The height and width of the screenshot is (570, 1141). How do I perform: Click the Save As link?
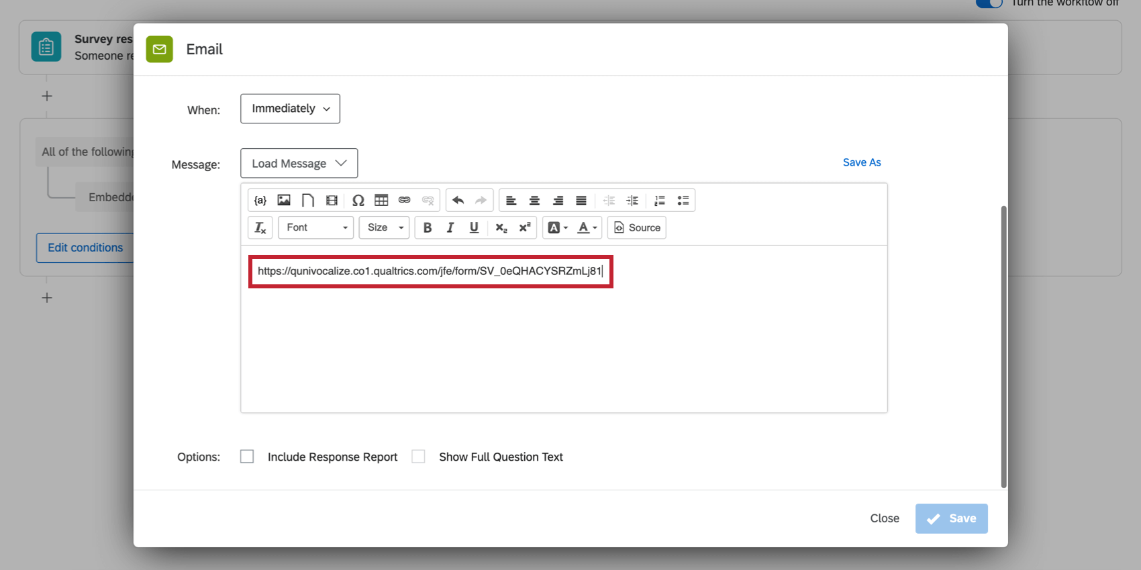862,162
